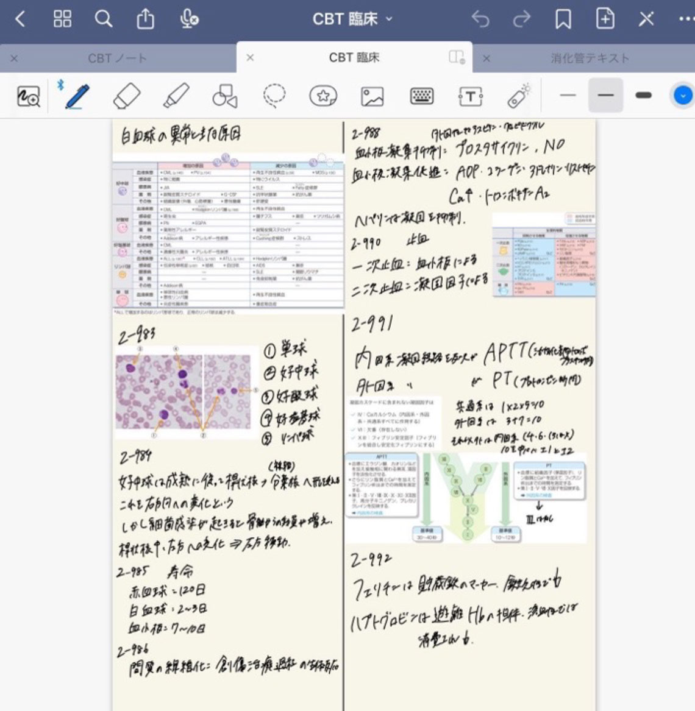Choose the thin stroke width
The height and width of the screenshot is (711, 695).
pyautogui.click(x=568, y=95)
